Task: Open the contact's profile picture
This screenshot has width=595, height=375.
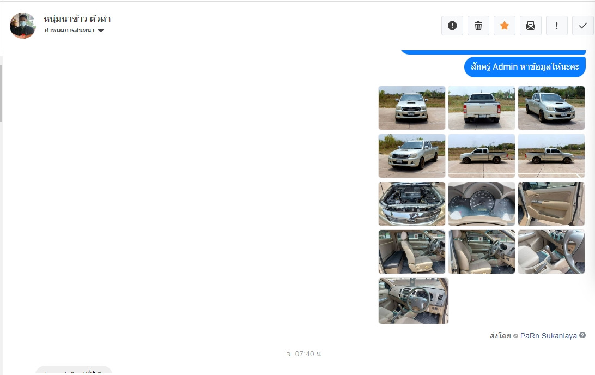Action: 23,26
